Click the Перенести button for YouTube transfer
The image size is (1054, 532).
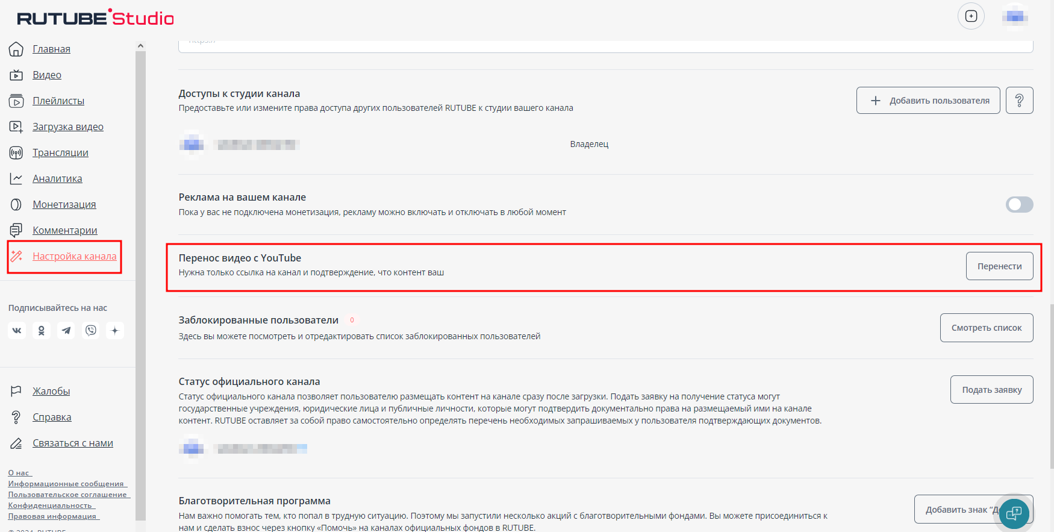coord(1000,266)
